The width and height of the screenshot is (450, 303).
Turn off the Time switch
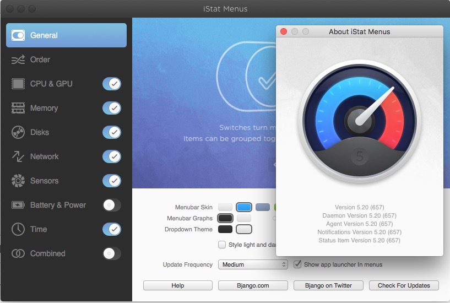(112, 229)
